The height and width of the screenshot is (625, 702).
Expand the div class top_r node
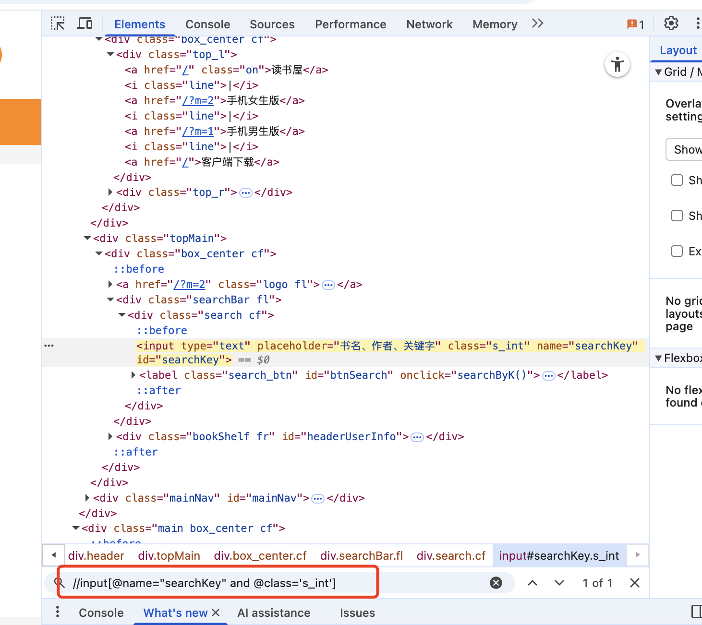[110, 192]
